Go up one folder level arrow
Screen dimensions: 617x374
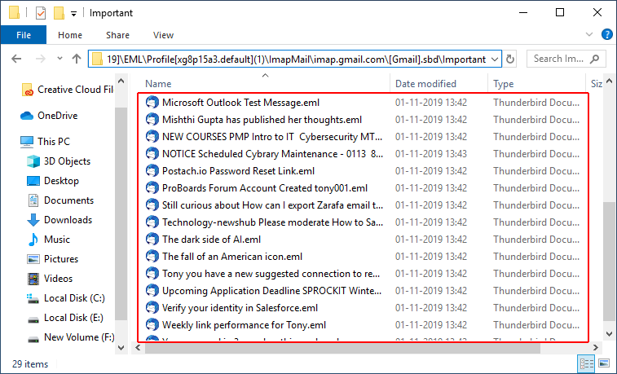(x=77, y=59)
